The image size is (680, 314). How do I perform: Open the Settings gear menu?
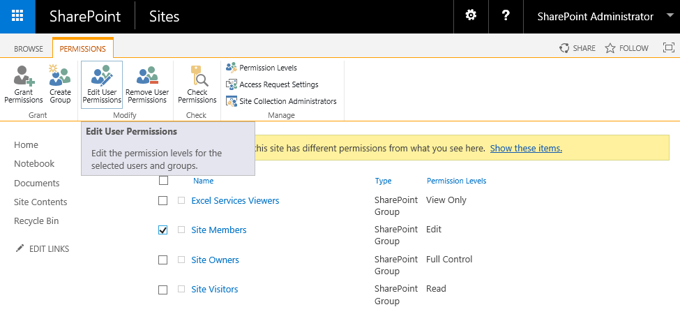pos(471,16)
